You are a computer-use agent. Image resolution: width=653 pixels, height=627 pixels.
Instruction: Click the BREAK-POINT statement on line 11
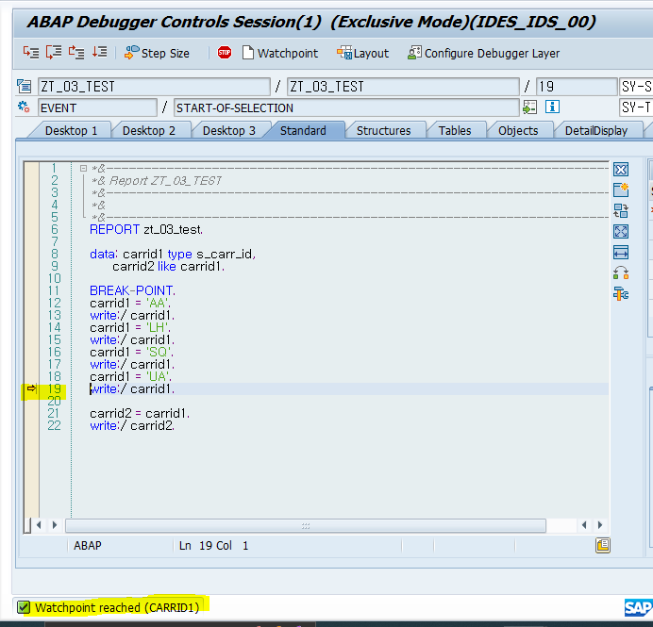(x=132, y=290)
